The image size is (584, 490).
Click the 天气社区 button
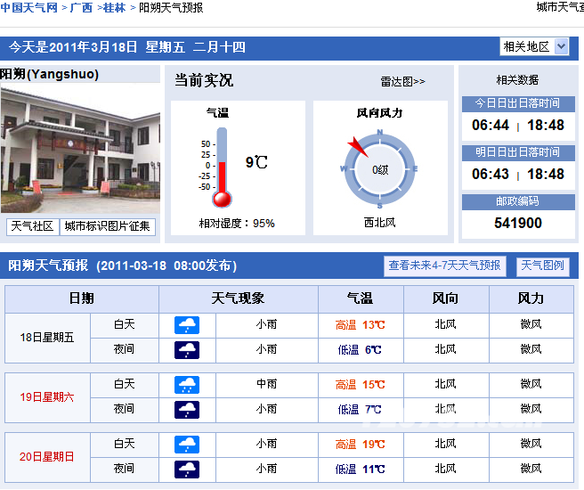pos(32,227)
